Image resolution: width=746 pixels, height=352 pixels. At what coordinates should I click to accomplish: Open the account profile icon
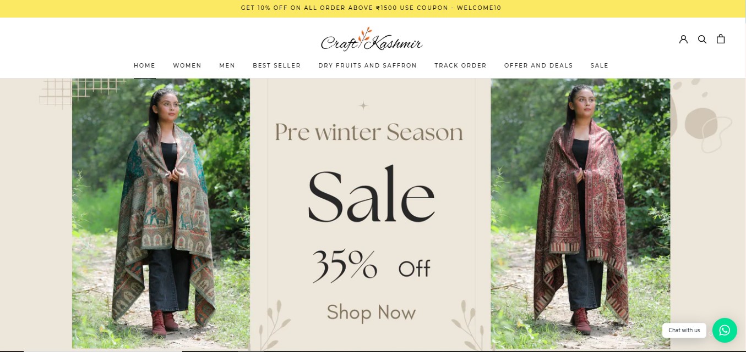pyautogui.click(x=683, y=39)
